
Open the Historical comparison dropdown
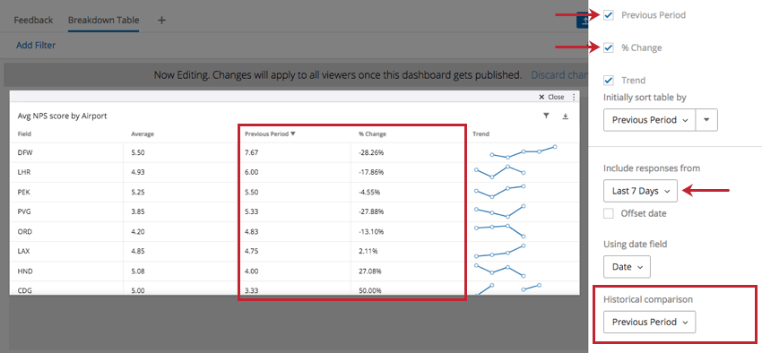pos(649,322)
